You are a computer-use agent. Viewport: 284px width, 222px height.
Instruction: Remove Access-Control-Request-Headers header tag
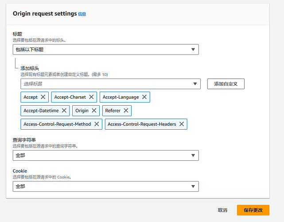[x=182, y=124]
